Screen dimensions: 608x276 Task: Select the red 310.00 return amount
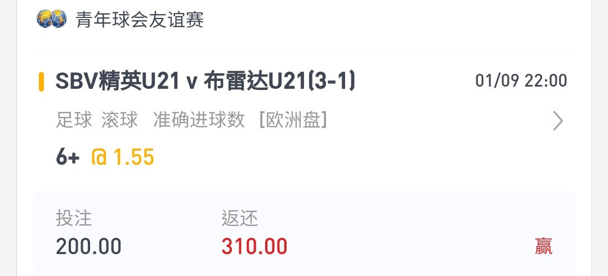254,247
